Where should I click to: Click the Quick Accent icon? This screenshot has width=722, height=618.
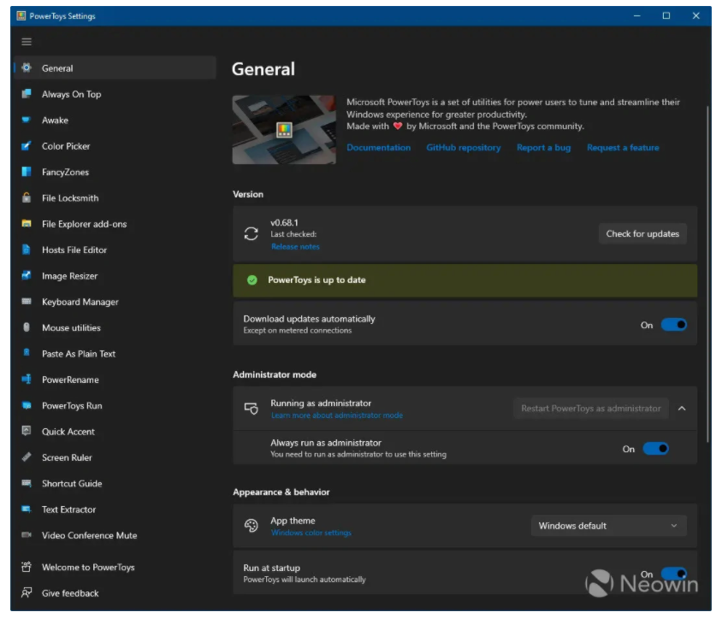coord(27,431)
